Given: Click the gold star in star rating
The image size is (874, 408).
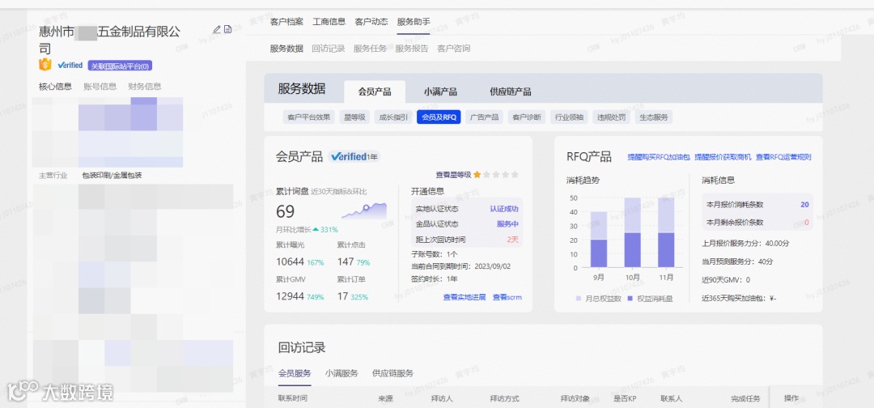Looking at the screenshot, I should pyautogui.click(x=477, y=175).
